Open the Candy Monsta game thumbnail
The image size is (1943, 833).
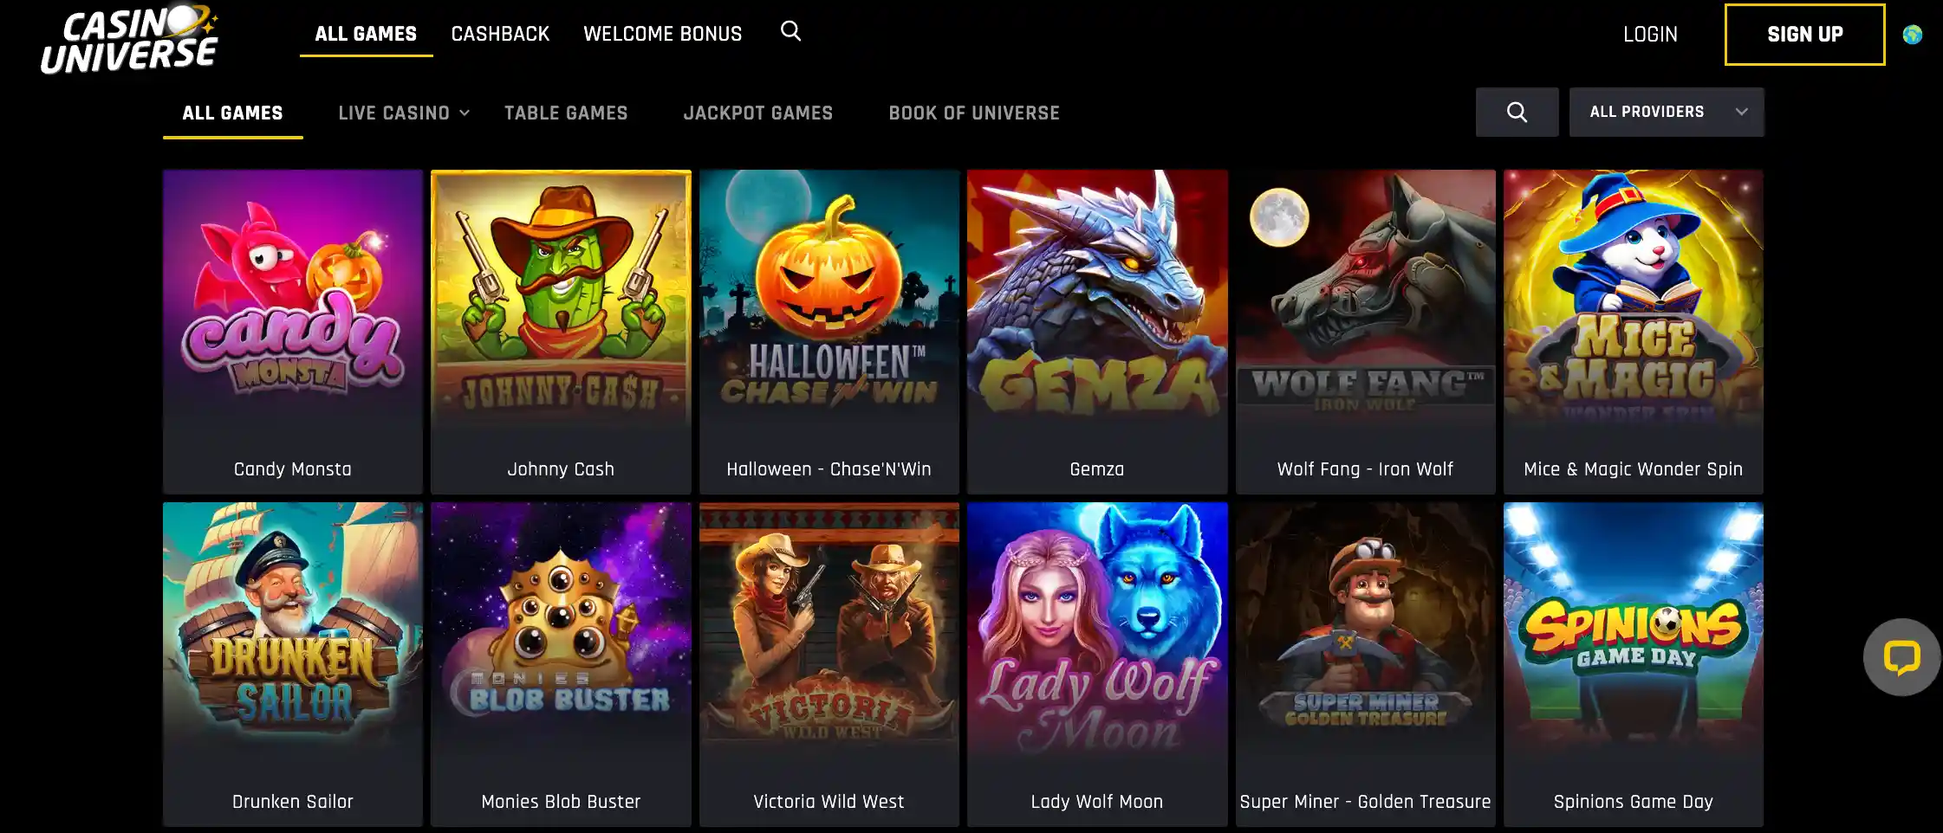tap(293, 332)
